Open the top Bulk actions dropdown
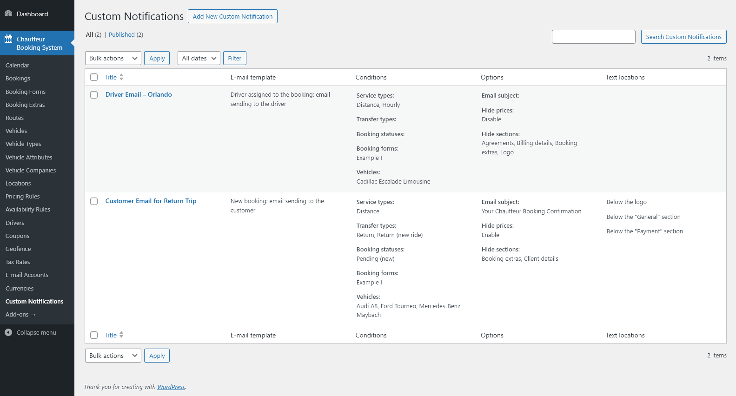This screenshot has width=736, height=396. [113, 58]
